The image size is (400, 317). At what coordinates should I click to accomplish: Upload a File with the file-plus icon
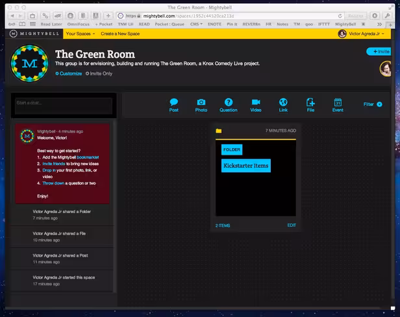tap(310, 102)
